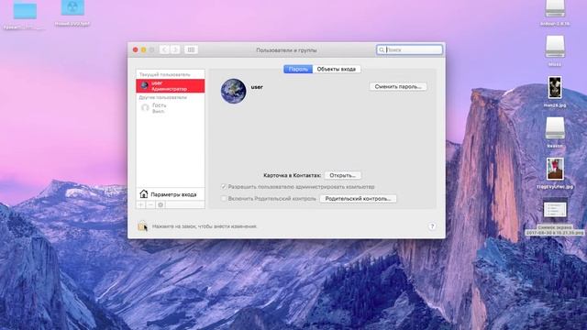This screenshot has height=330, width=587.
Task: Toggle allow user to administer computer checkbox
Action: pos(224,186)
